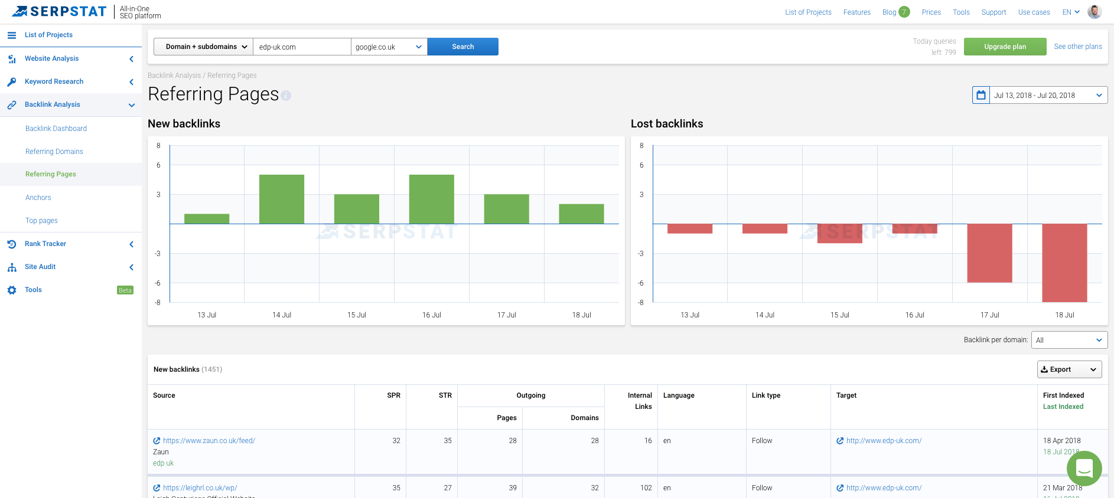Viewport: 1114px width, 498px height.
Task: Open Use cases in top navigation
Action: tap(1034, 12)
